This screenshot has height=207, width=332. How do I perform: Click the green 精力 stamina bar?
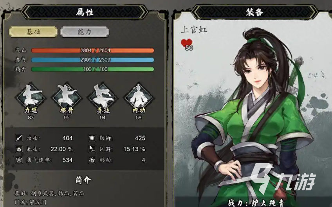[x=92, y=69]
